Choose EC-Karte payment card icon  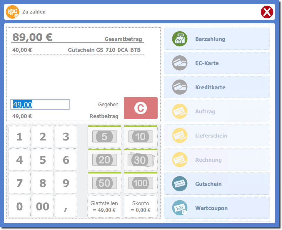tap(180, 63)
